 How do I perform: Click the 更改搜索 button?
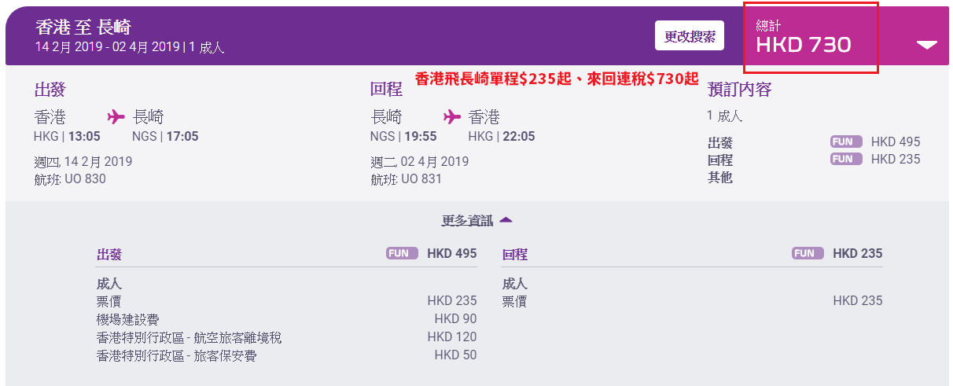690,37
